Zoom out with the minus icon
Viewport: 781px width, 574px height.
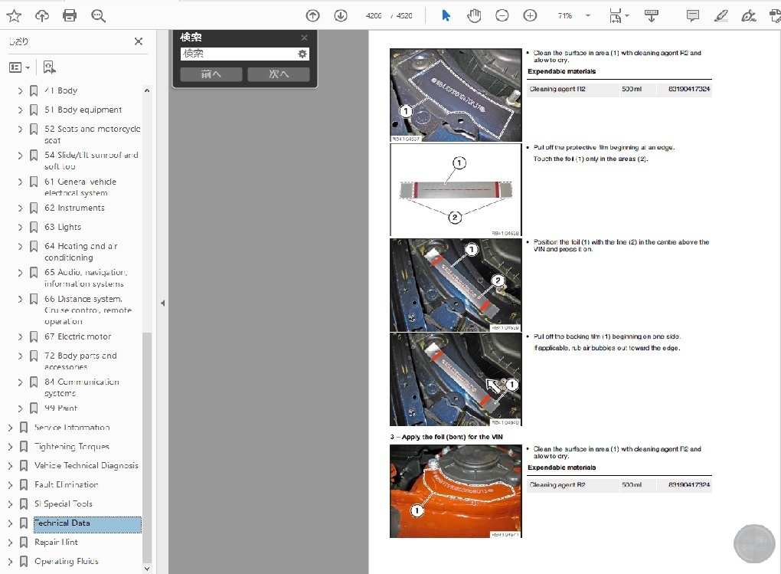coord(502,16)
